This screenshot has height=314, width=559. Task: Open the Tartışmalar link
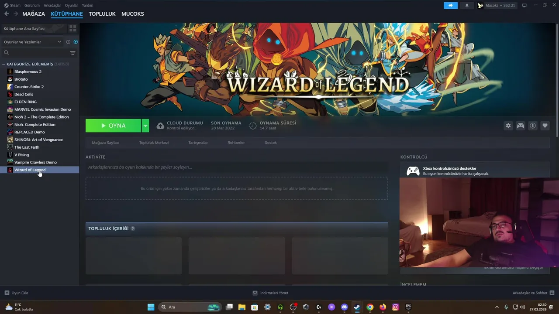[x=198, y=143]
